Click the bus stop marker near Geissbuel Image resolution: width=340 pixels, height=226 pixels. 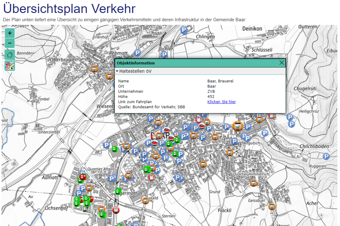click(272, 207)
